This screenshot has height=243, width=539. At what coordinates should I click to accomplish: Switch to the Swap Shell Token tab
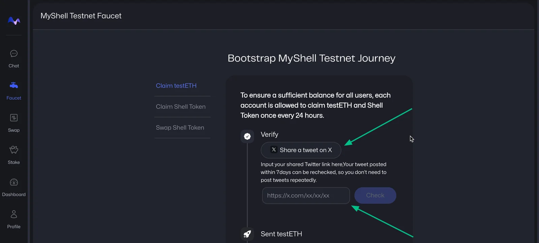pyautogui.click(x=180, y=128)
